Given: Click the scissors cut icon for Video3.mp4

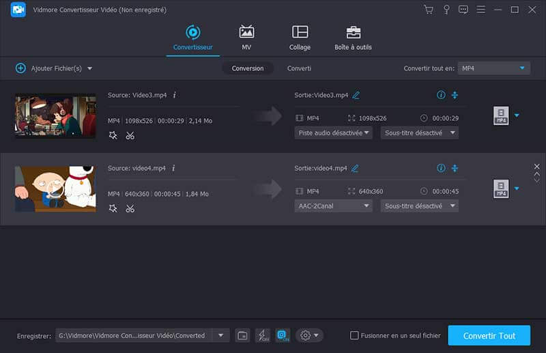Looking at the screenshot, I should [130, 135].
